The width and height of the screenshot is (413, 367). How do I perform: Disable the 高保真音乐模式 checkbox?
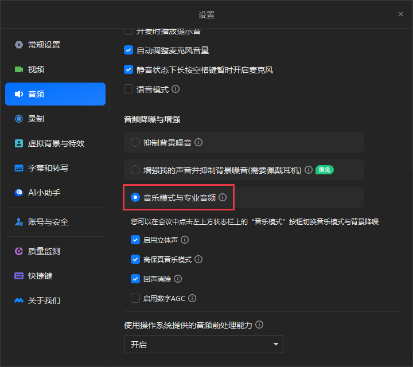click(x=135, y=259)
